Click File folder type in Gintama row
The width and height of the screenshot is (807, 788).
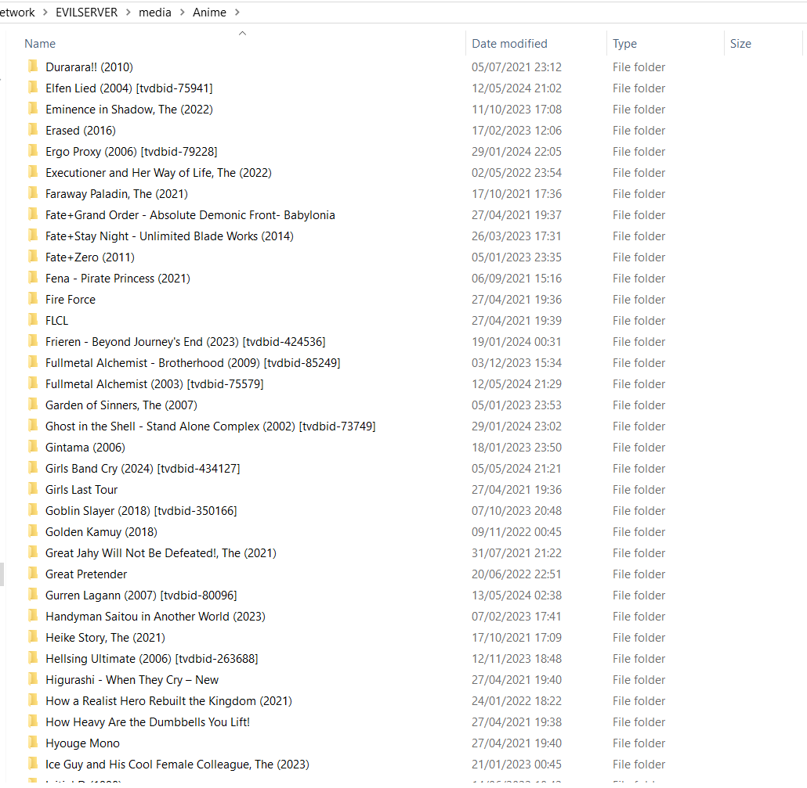tap(639, 447)
